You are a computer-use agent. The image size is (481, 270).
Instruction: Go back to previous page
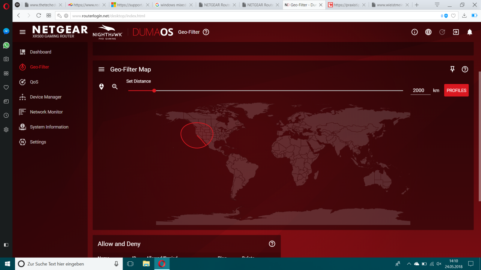coord(19,16)
